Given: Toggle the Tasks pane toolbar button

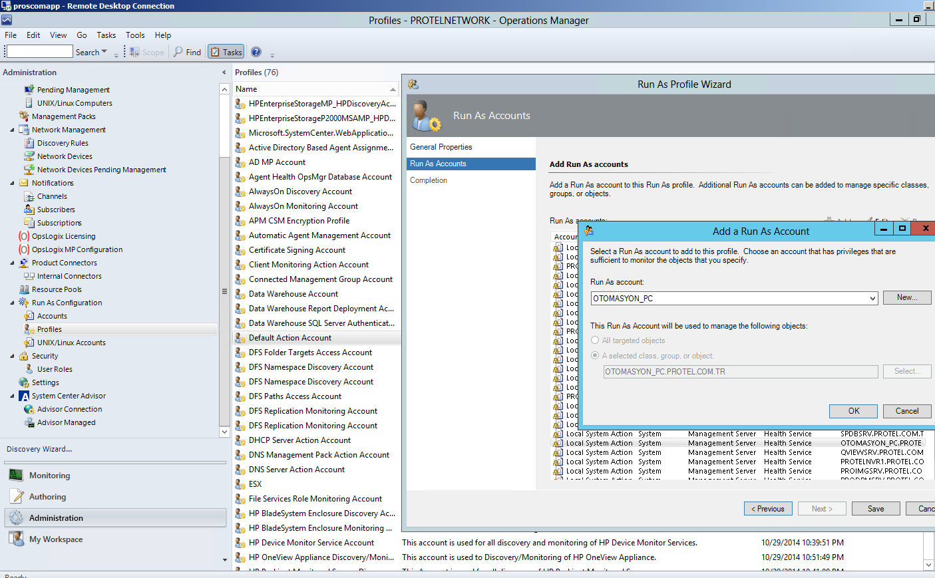Looking at the screenshot, I should [x=226, y=52].
